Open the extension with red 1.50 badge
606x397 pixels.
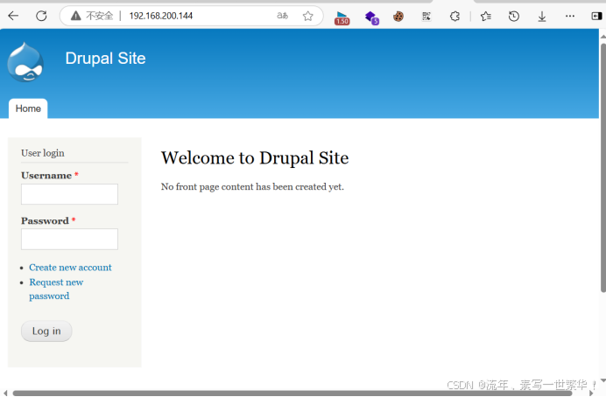(x=342, y=17)
